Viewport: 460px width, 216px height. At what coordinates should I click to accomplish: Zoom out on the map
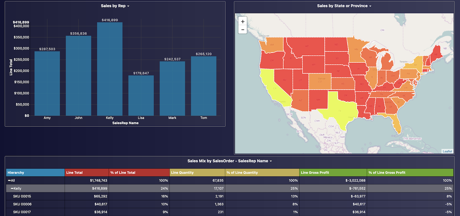[243, 30]
